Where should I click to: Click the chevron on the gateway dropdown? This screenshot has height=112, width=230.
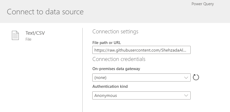[x=186, y=78]
